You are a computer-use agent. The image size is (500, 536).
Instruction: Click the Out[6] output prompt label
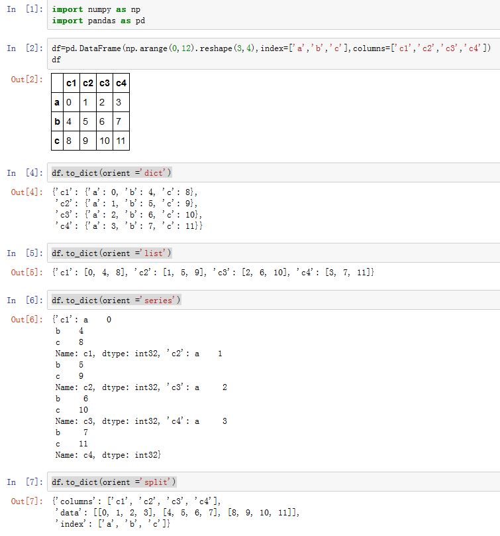(x=26, y=320)
